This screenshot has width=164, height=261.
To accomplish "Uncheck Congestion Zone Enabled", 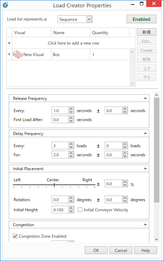I will (x=15, y=236).
